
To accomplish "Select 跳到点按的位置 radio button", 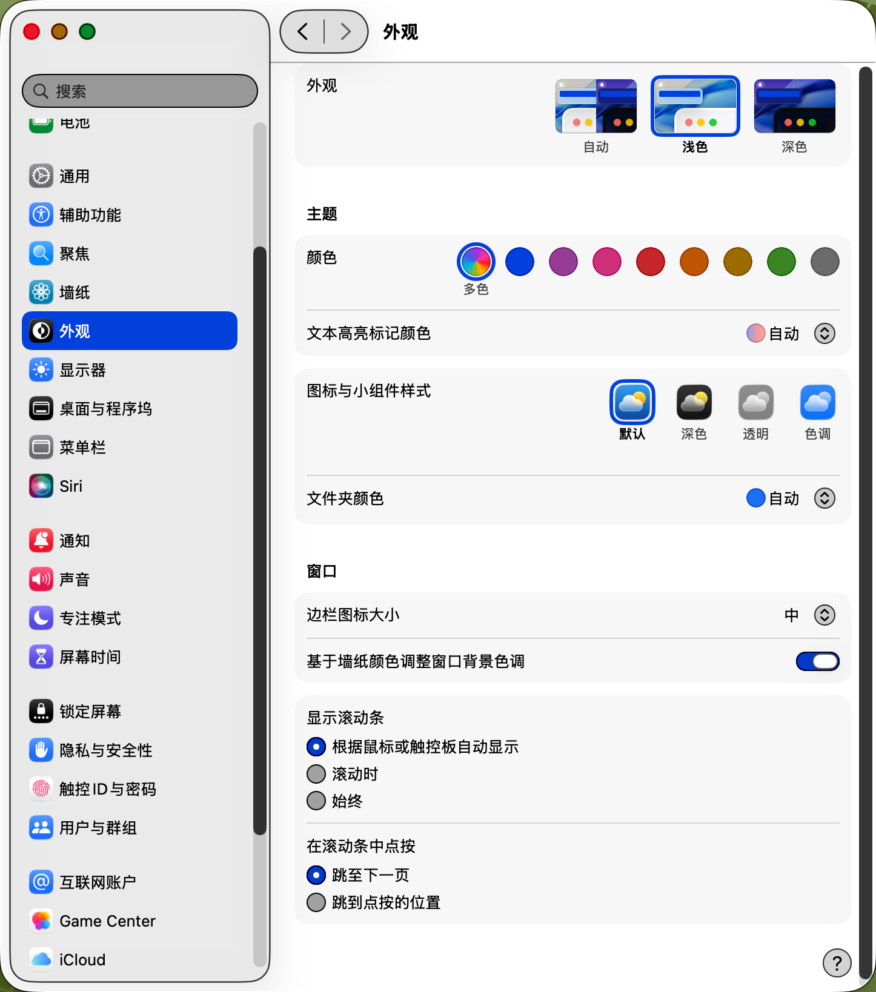I will (x=316, y=902).
